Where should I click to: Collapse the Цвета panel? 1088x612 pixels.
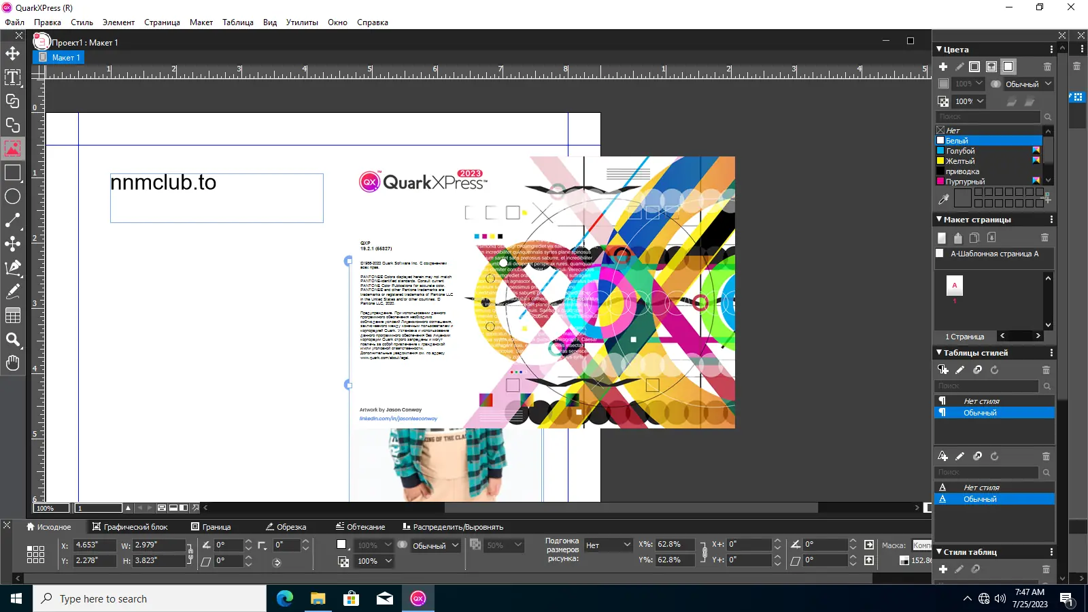[939, 50]
